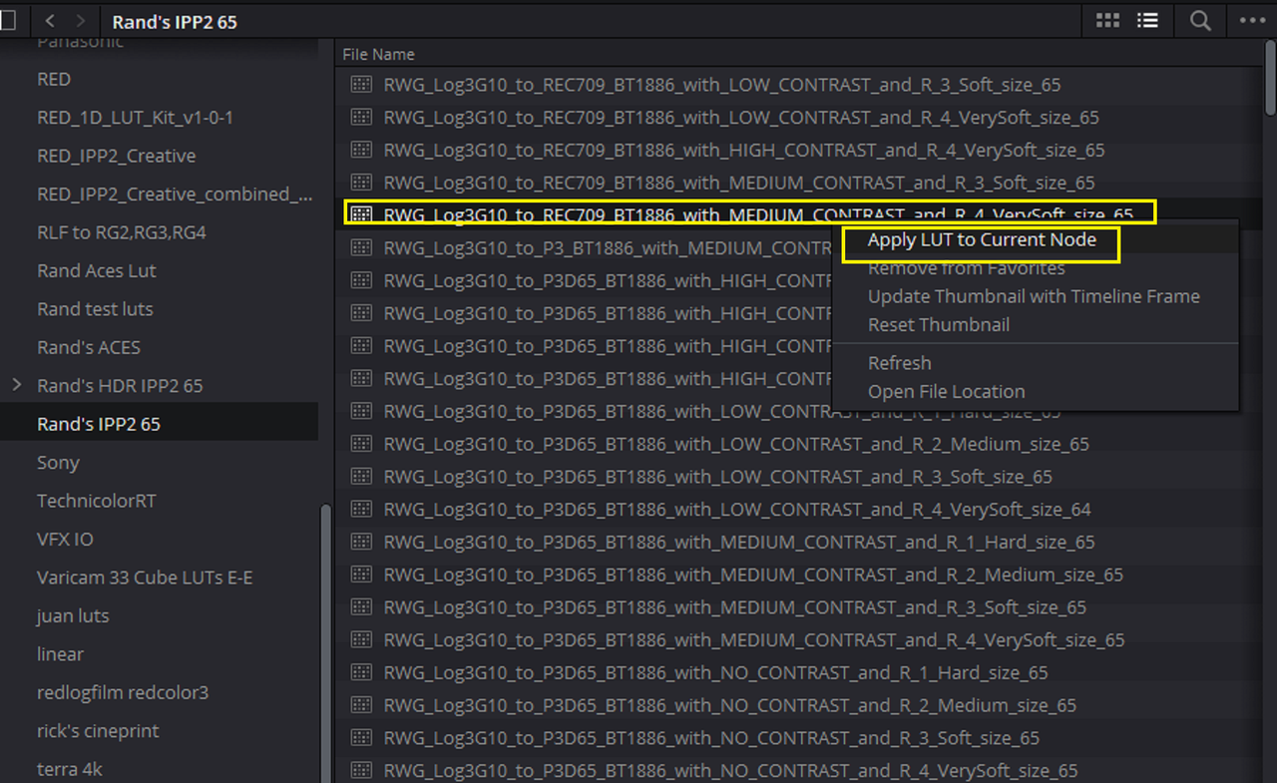Choose Apply LUT to Current Node

tap(982, 240)
